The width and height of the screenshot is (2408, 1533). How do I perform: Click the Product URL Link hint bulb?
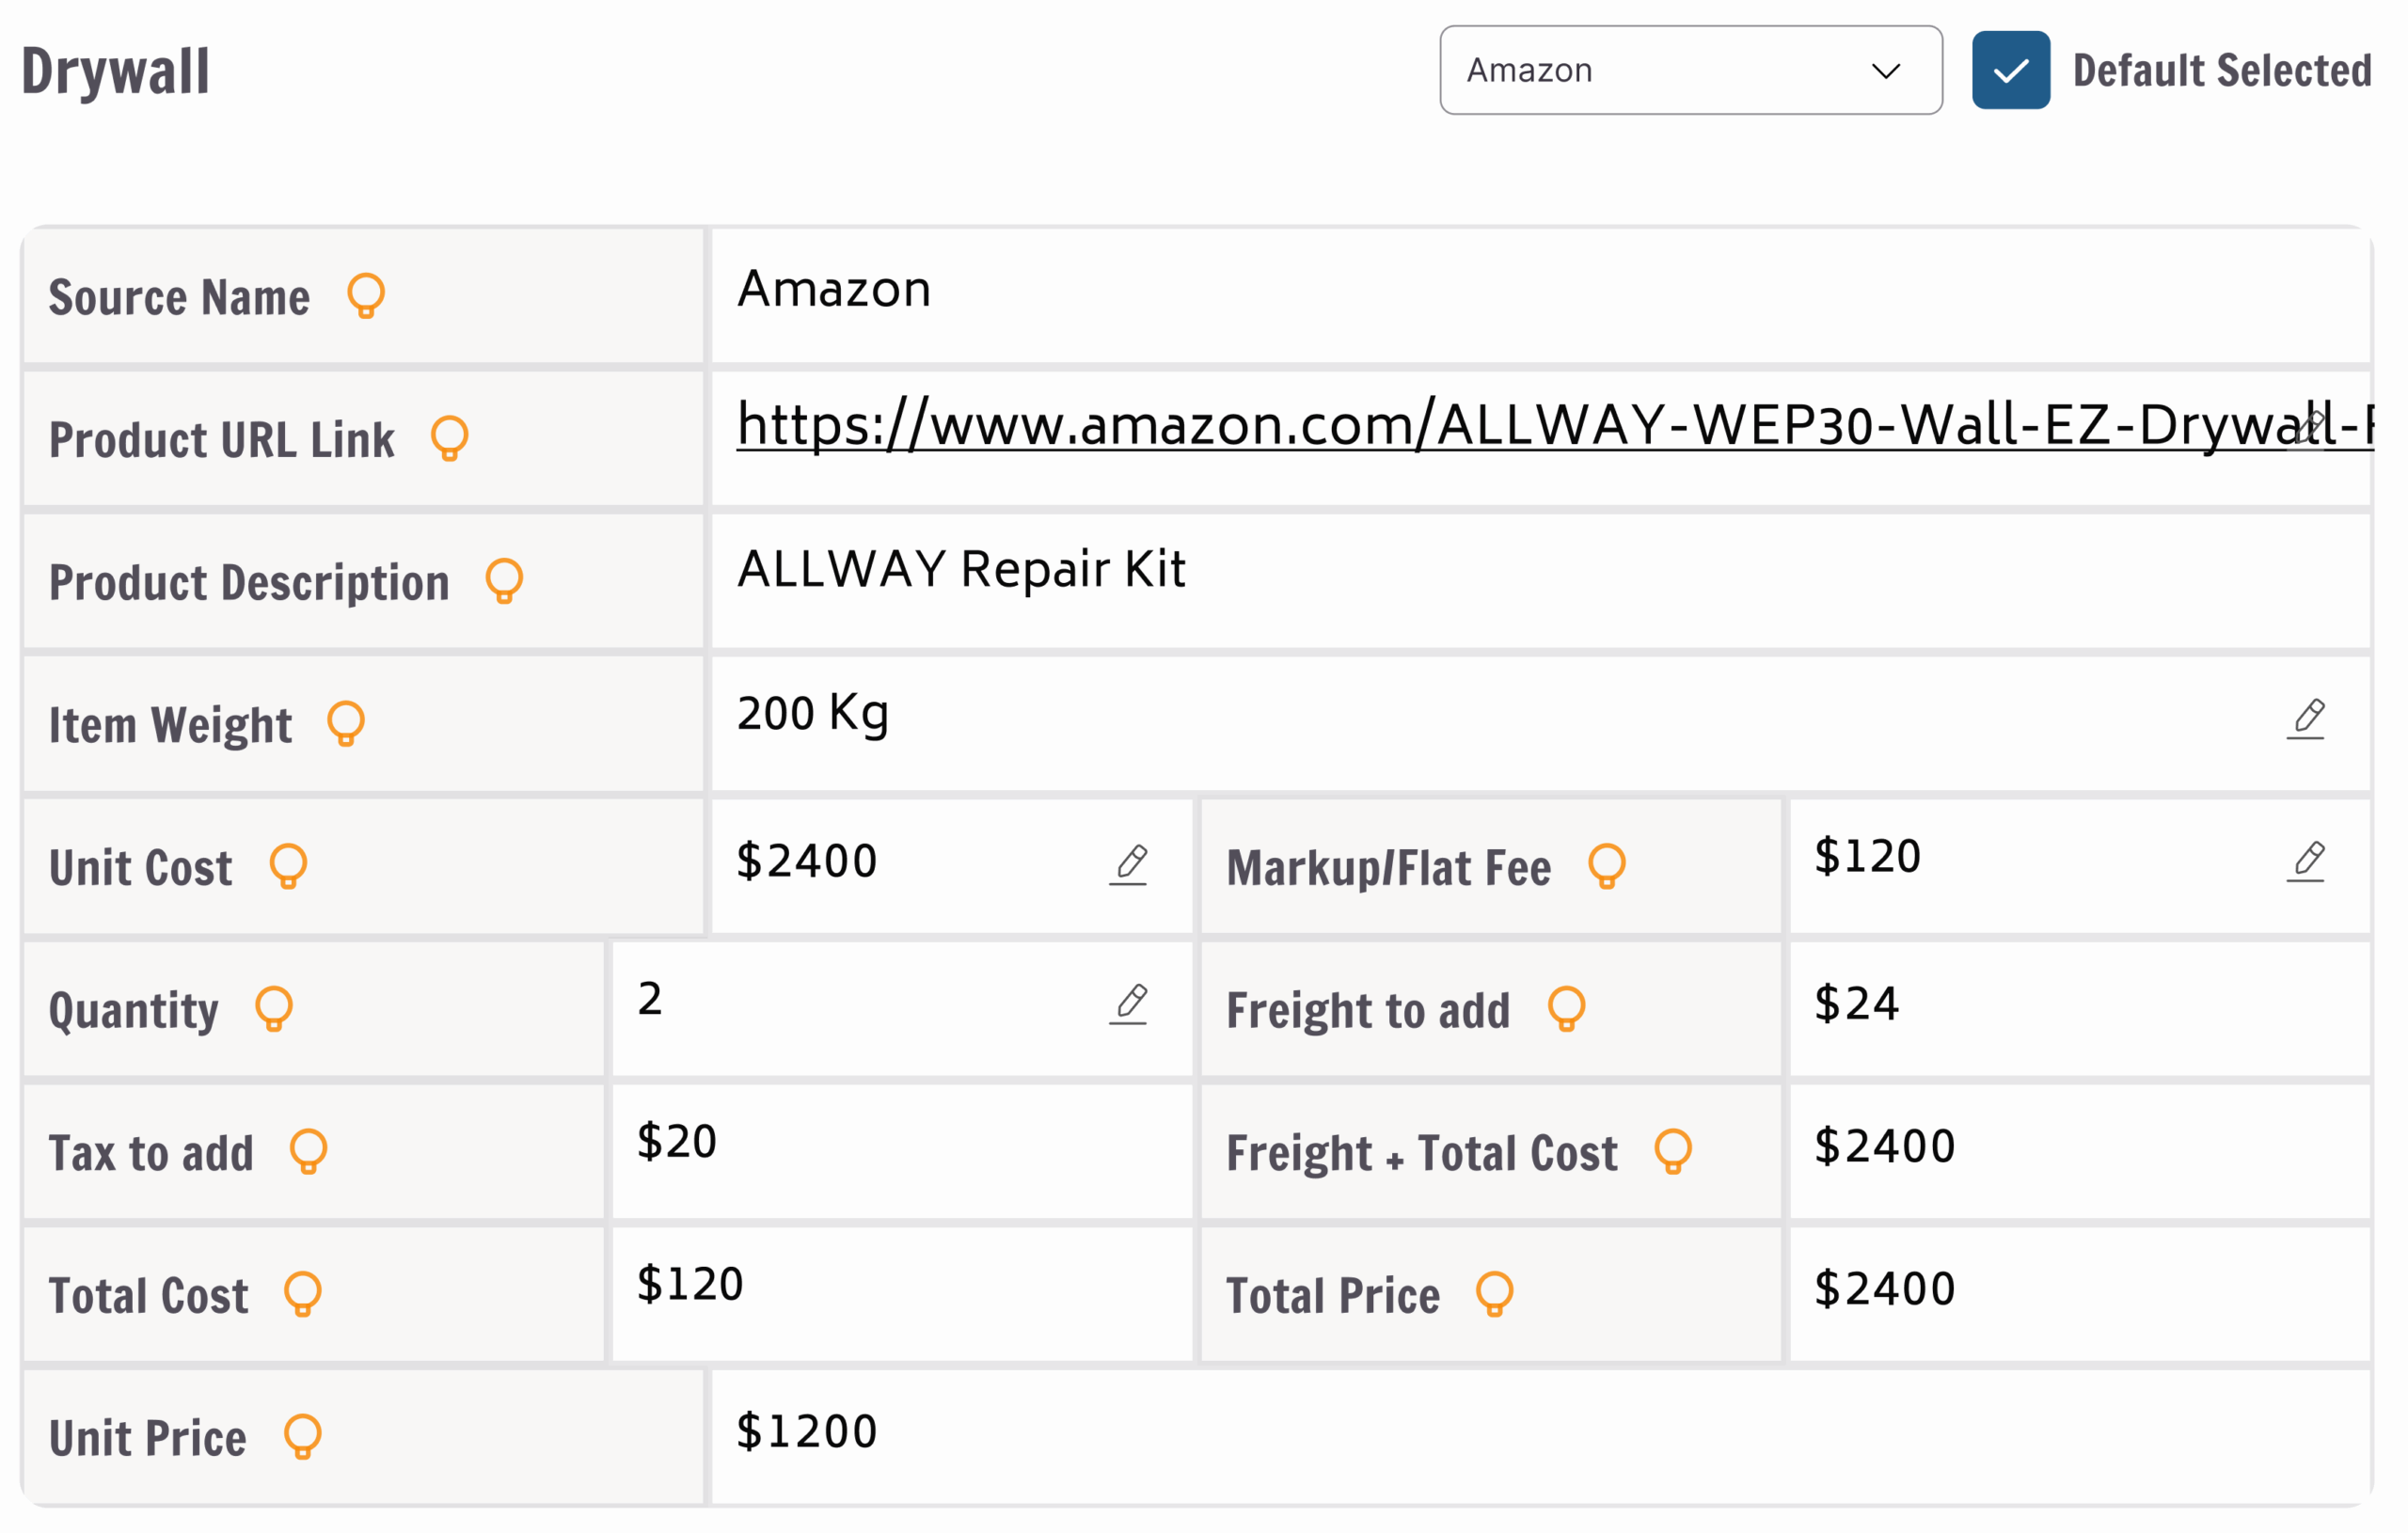(450, 438)
